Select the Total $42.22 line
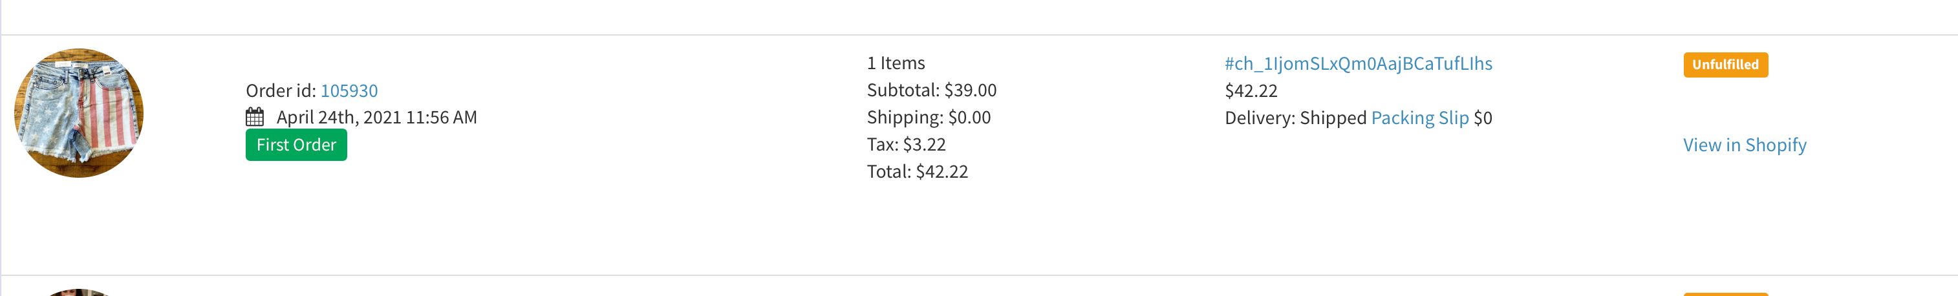This screenshot has height=296, width=1958. click(918, 171)
